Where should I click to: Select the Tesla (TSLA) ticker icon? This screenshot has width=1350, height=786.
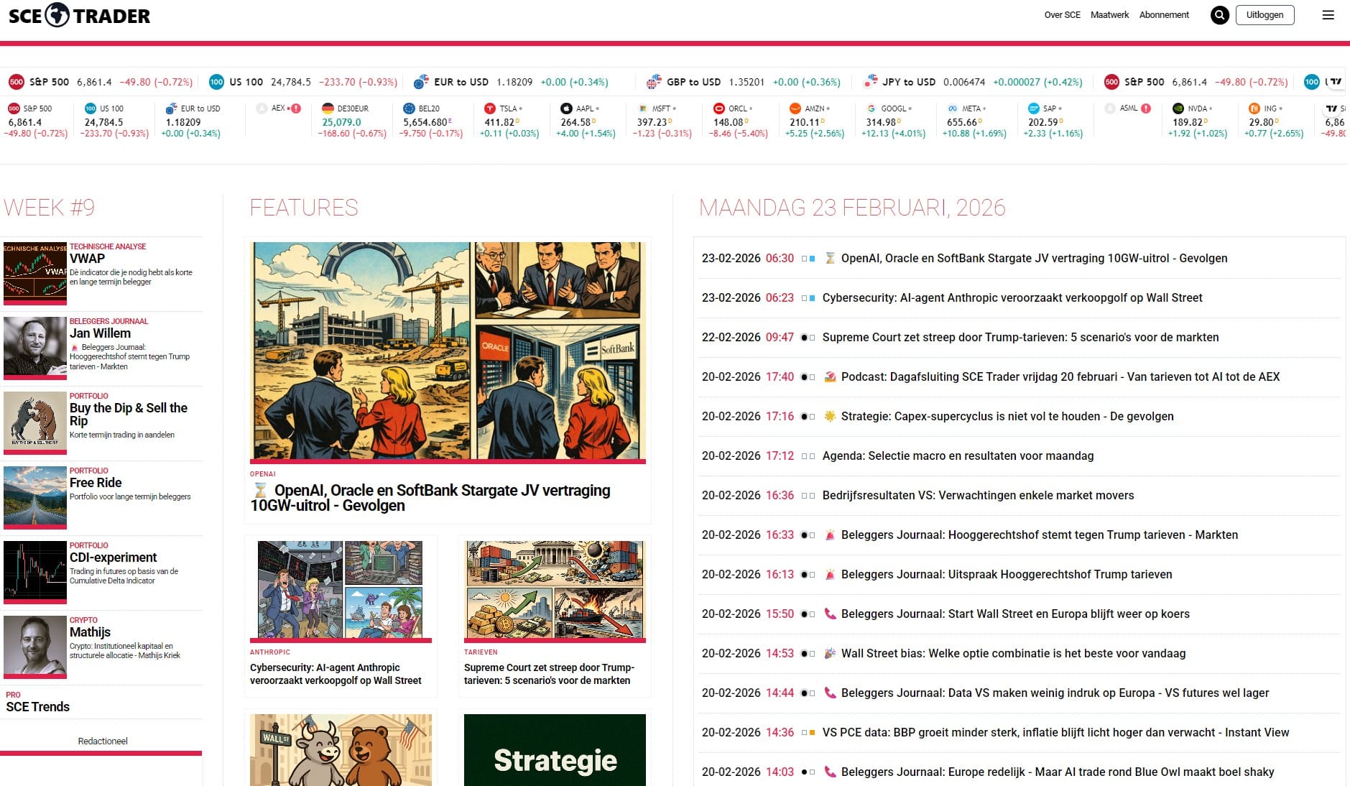click(490, 108)
